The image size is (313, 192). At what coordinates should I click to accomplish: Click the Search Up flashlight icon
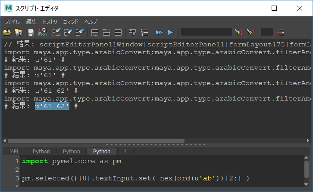click(x=250, y=32)
